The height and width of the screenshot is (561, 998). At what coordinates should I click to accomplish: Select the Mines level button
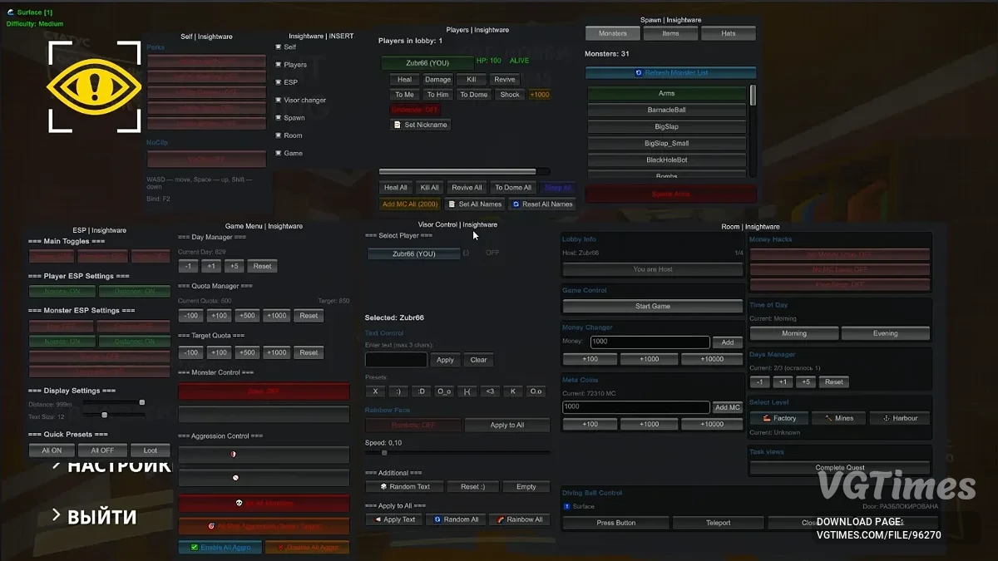[838, 418]
